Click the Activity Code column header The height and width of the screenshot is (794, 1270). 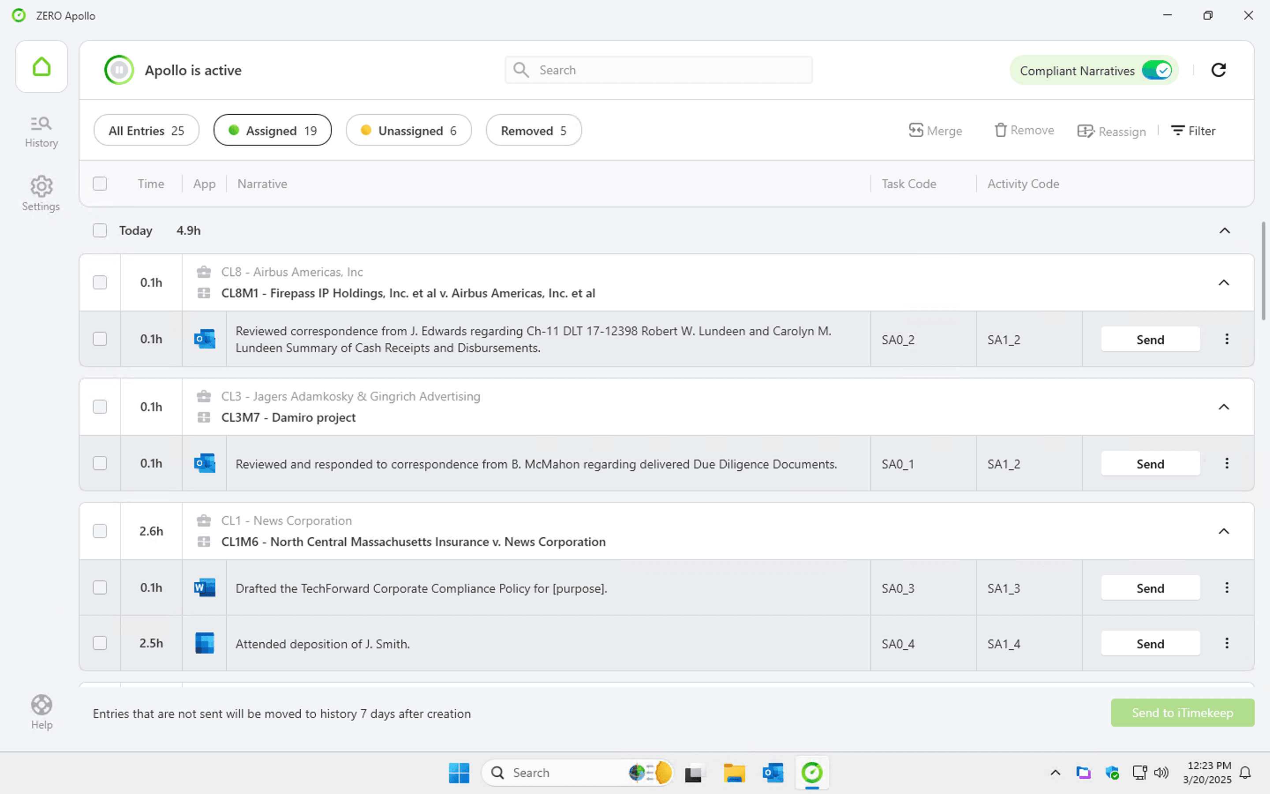(x=1023, y=184)
